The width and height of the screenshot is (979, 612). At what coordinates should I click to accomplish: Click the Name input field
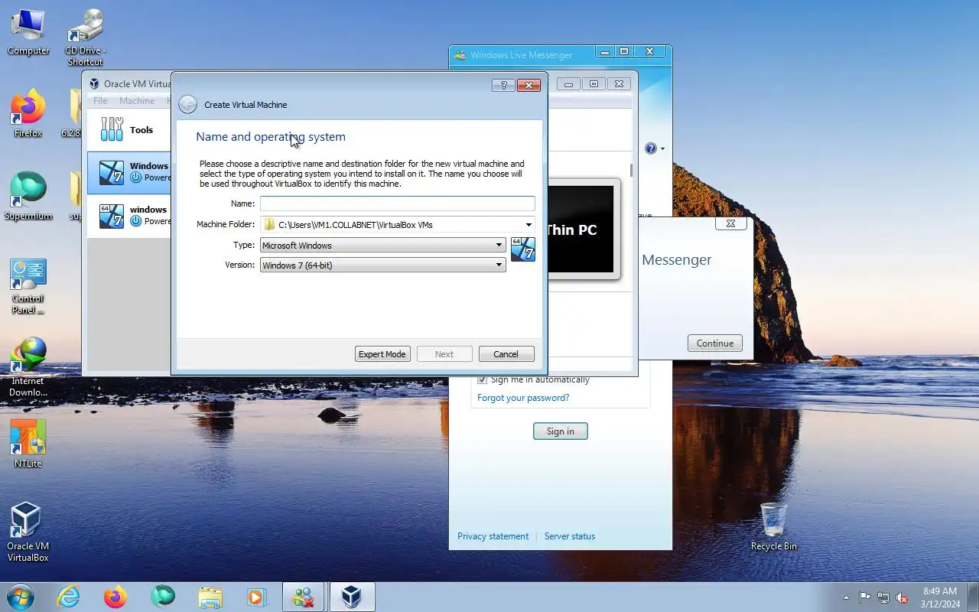(398, 203)
